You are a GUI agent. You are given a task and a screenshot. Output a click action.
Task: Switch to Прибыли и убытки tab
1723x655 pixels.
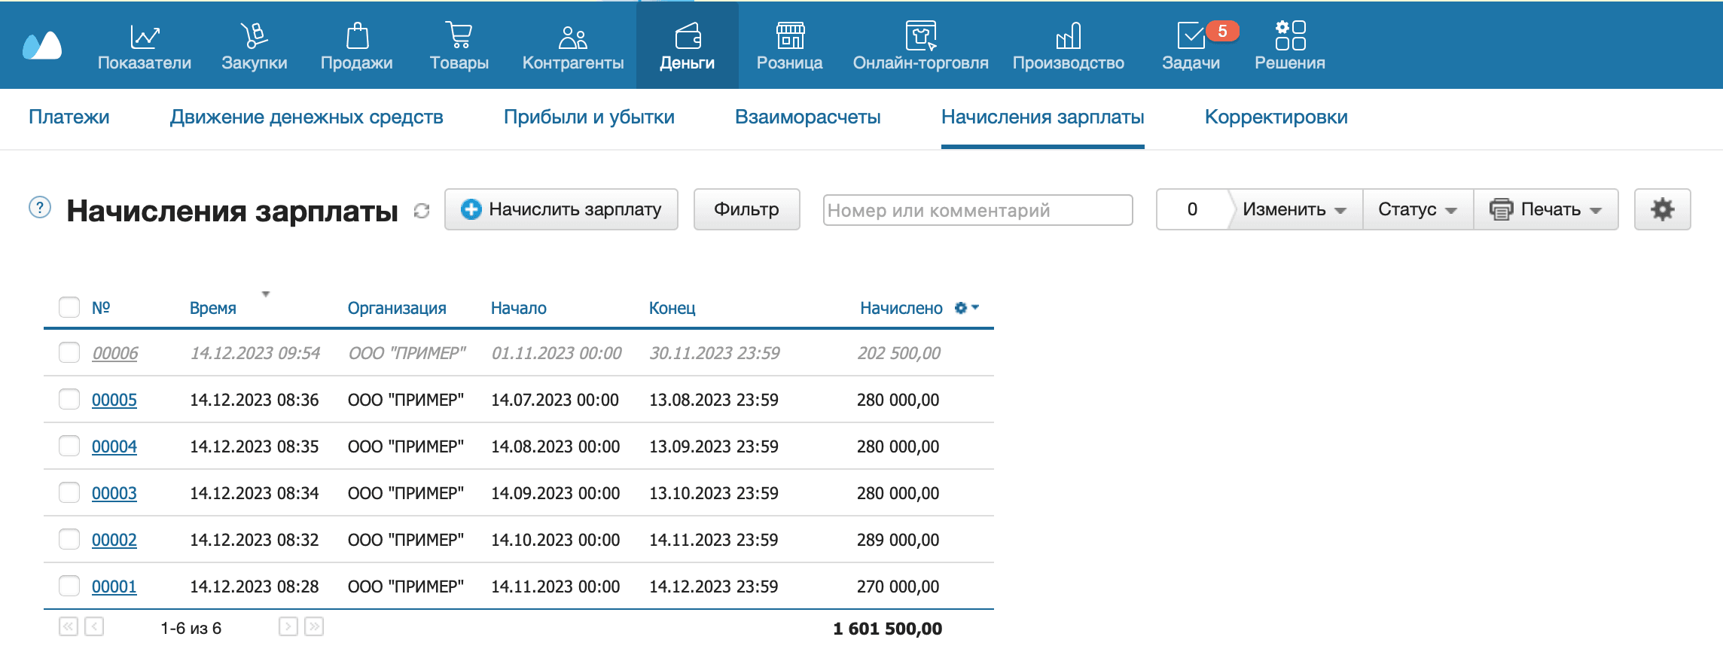[589, 117]
